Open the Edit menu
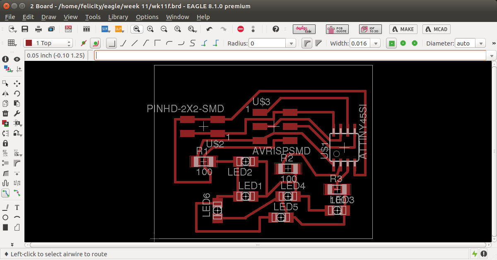Viewport: 497px width, 260px height. tap(28, 17)
